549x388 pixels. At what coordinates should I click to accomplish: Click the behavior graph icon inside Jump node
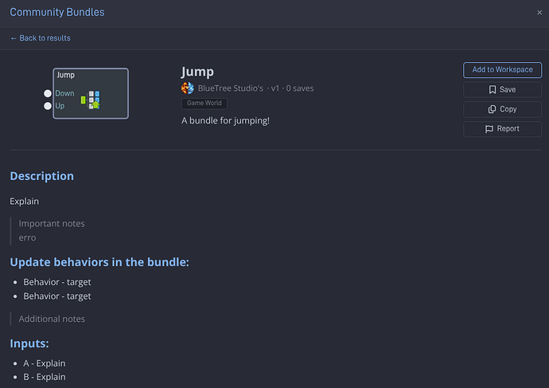tap(91, 100)
